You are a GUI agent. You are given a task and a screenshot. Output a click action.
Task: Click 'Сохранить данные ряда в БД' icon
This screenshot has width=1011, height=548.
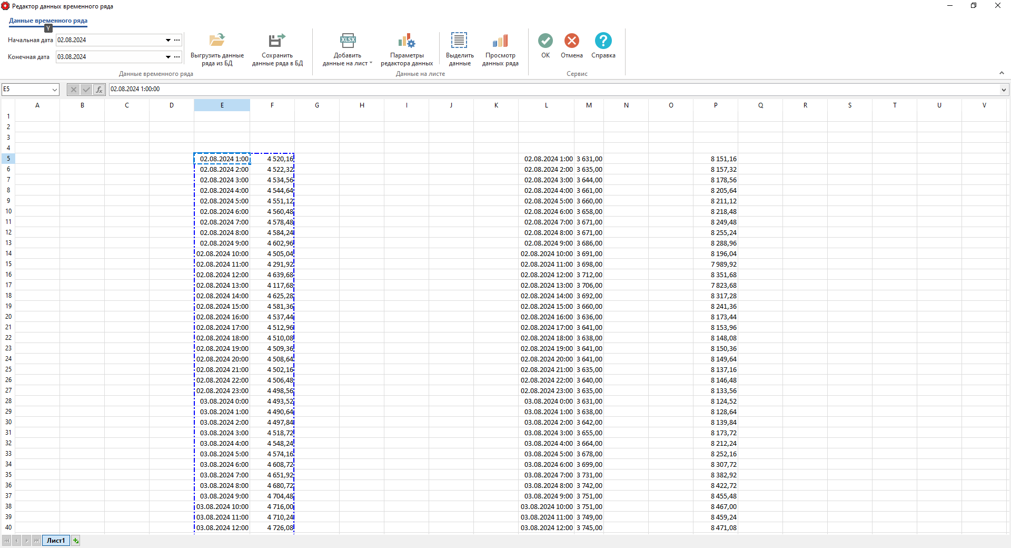(277, 48)
